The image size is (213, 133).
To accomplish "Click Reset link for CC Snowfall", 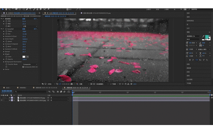I will coord(24,29).
